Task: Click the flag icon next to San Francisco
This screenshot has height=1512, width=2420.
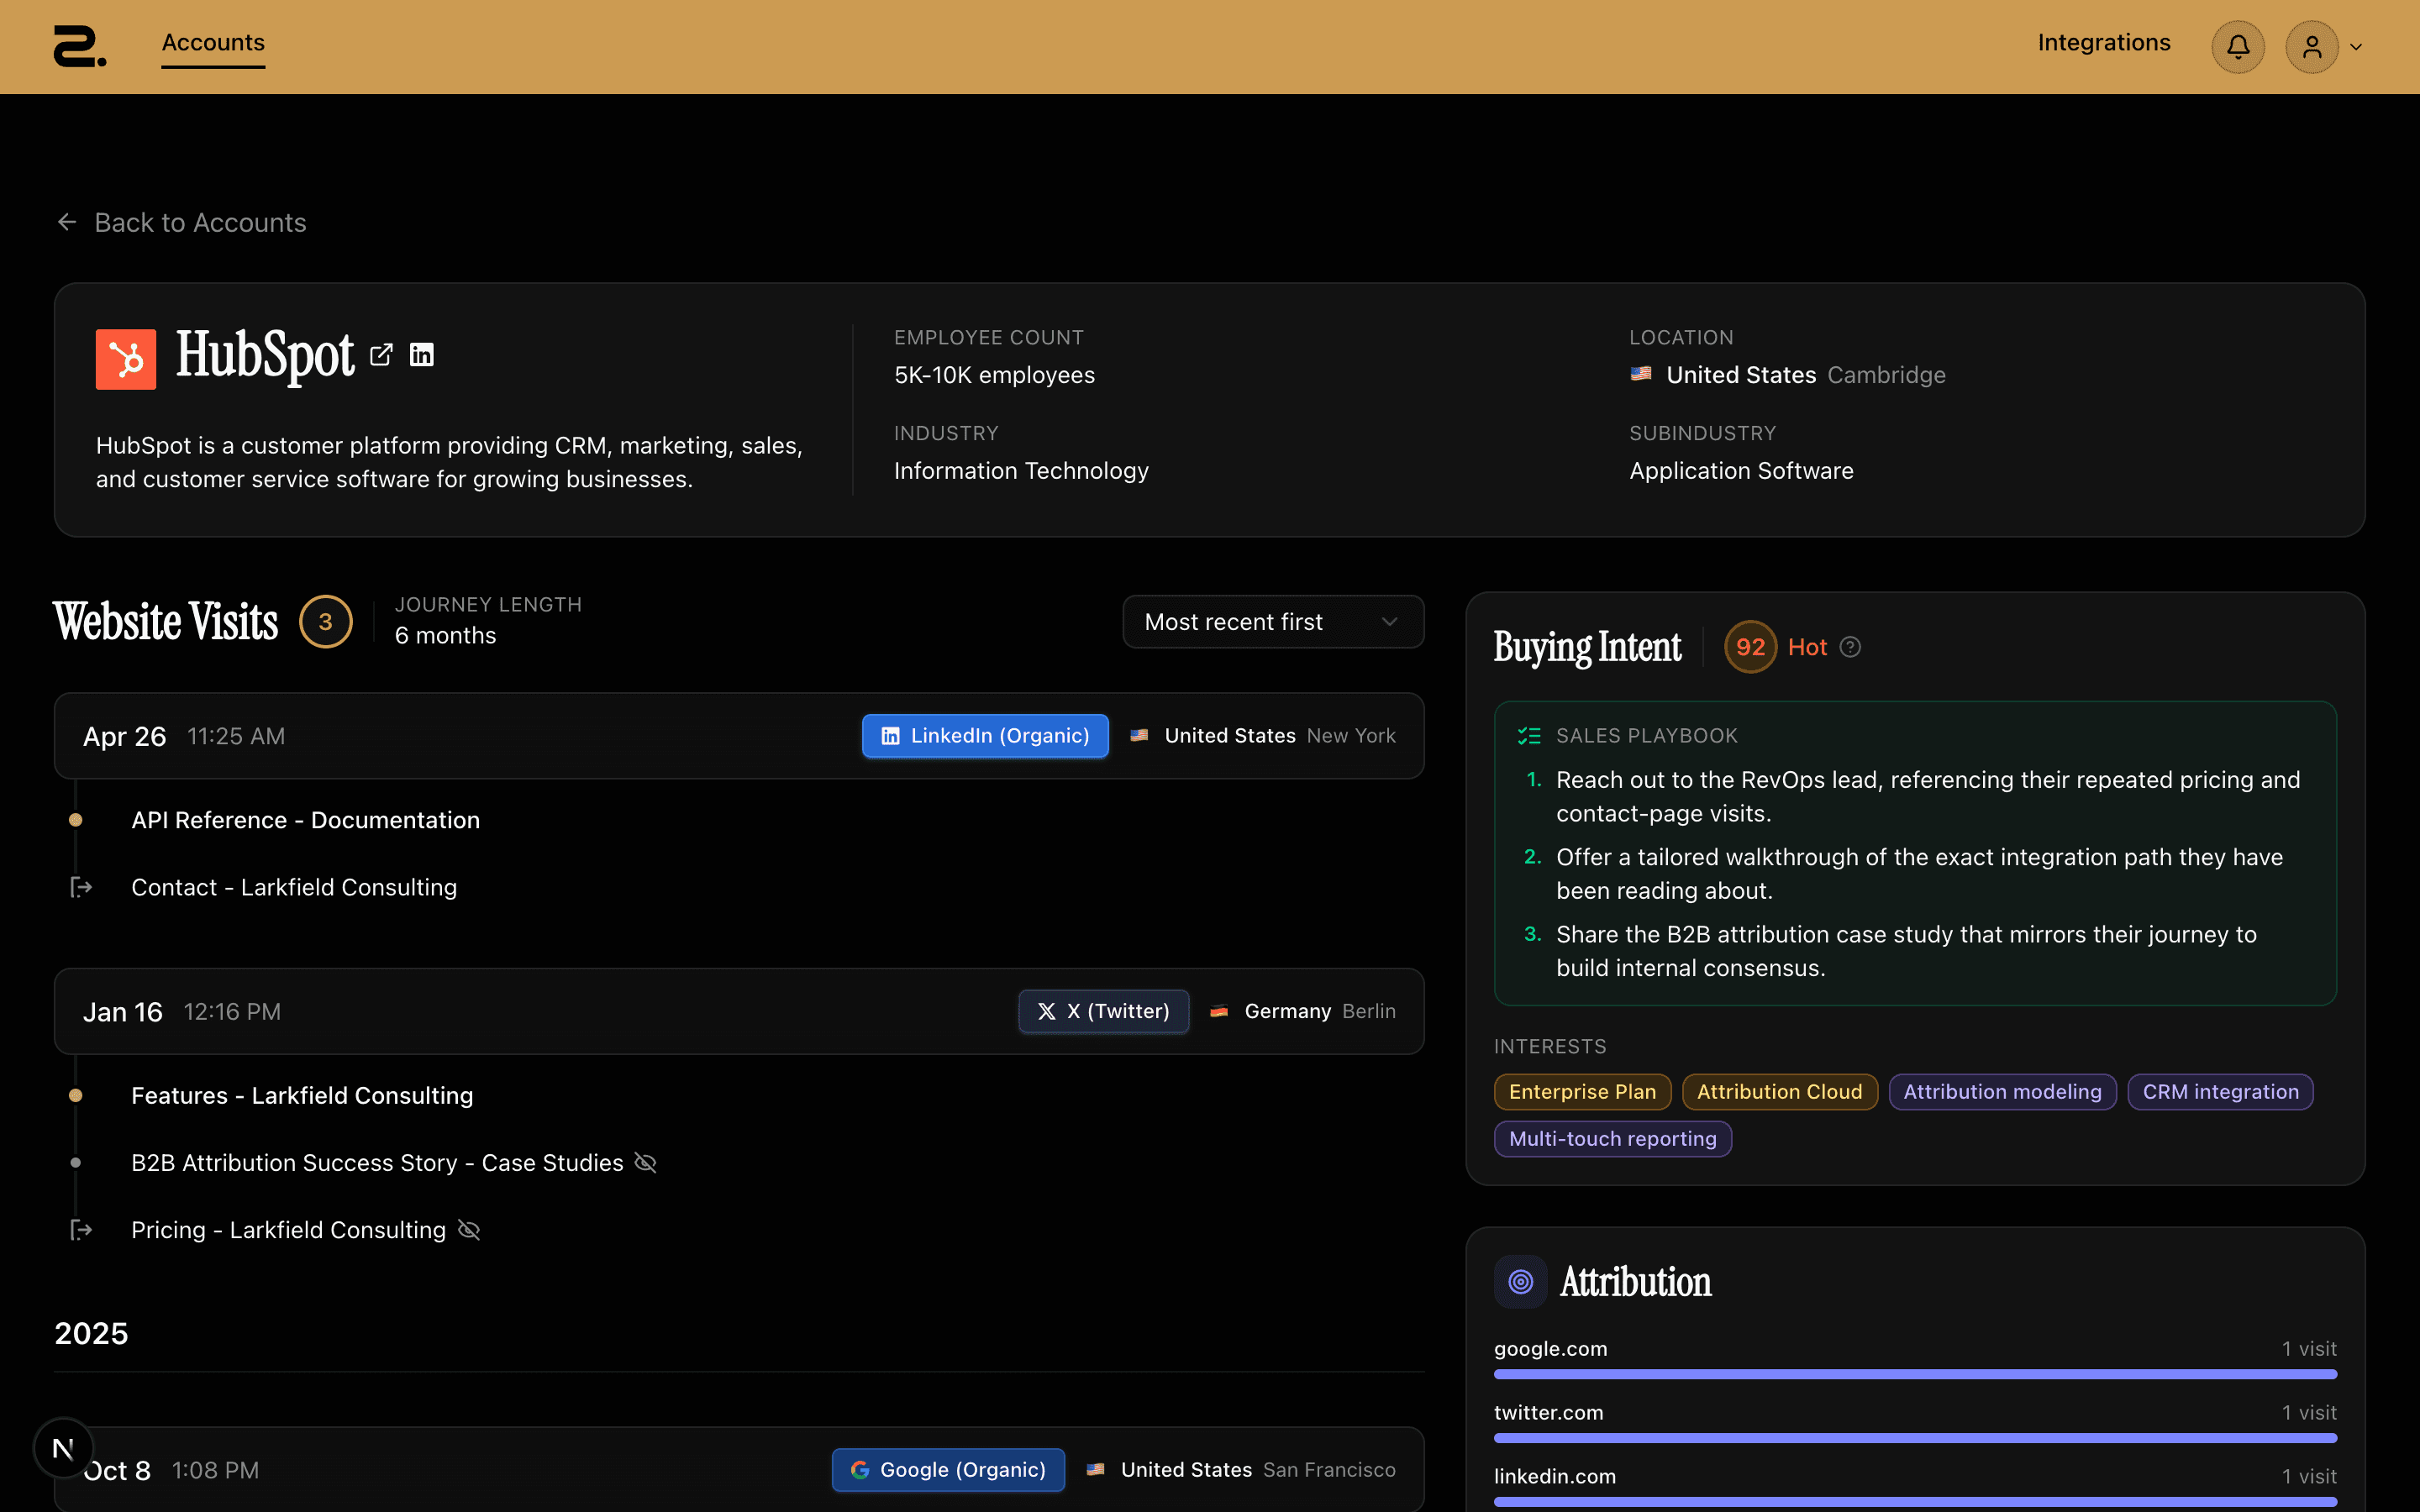Action: [1095, 1470]
